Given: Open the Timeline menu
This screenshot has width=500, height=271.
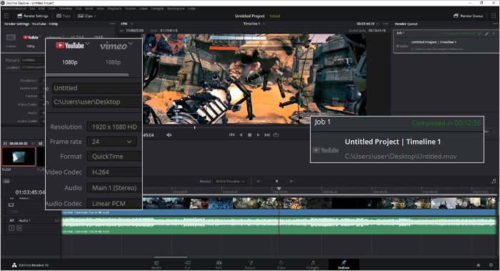Looking at the screenshot, I should [66, 9].
